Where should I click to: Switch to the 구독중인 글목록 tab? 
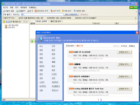click(41, 21)
